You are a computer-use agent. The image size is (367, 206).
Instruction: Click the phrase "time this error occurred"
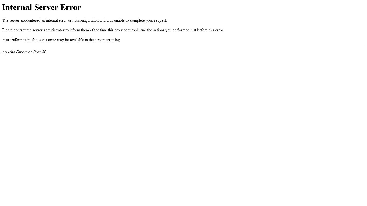point(119,30)
